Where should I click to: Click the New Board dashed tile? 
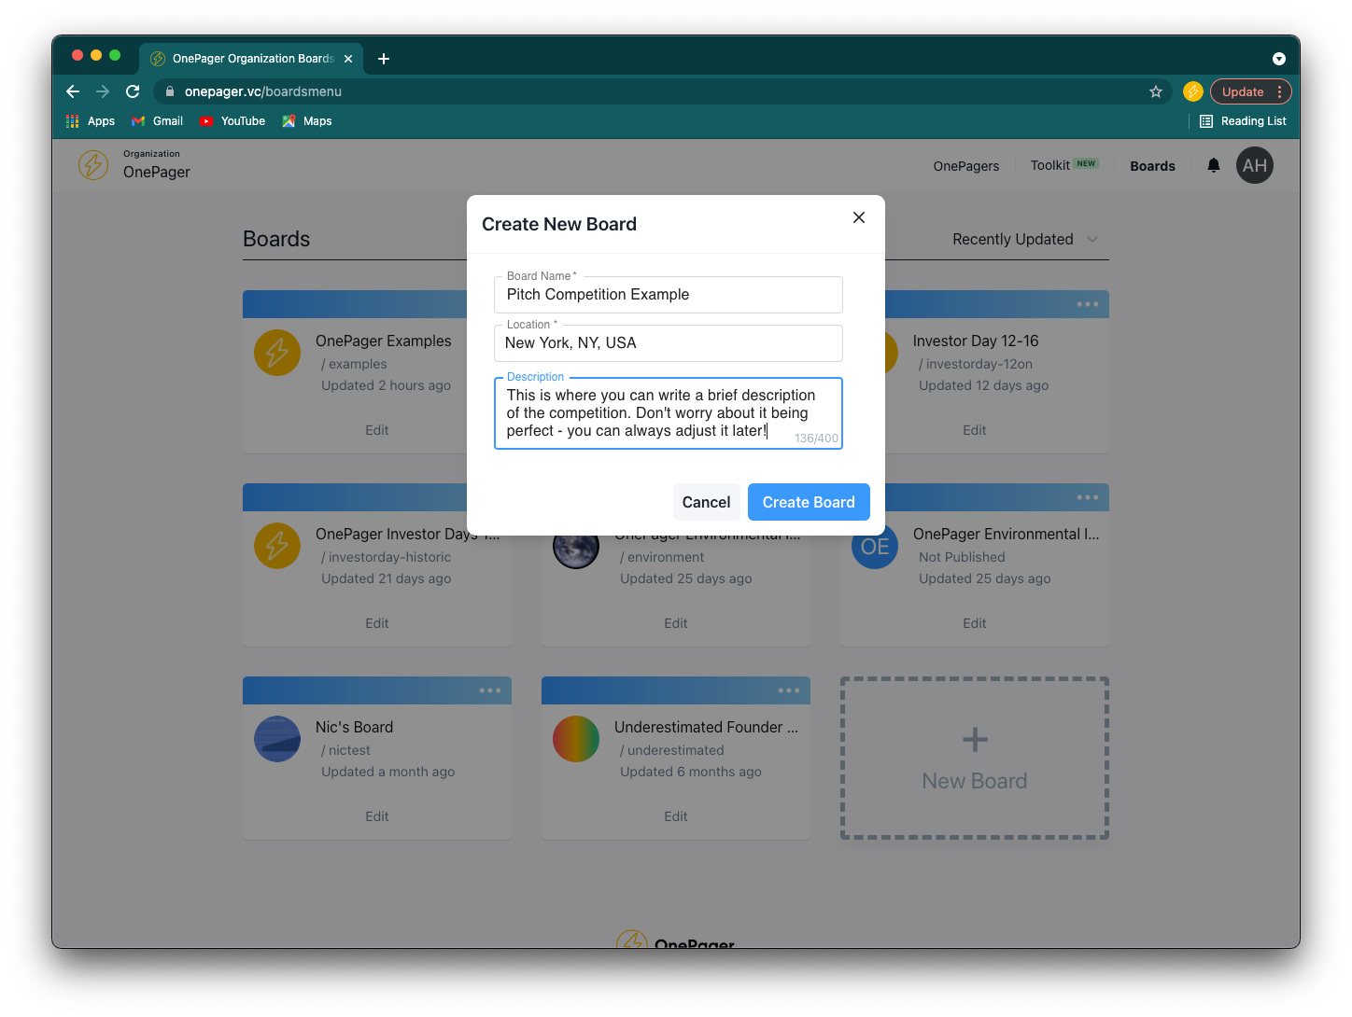point(975,758)
